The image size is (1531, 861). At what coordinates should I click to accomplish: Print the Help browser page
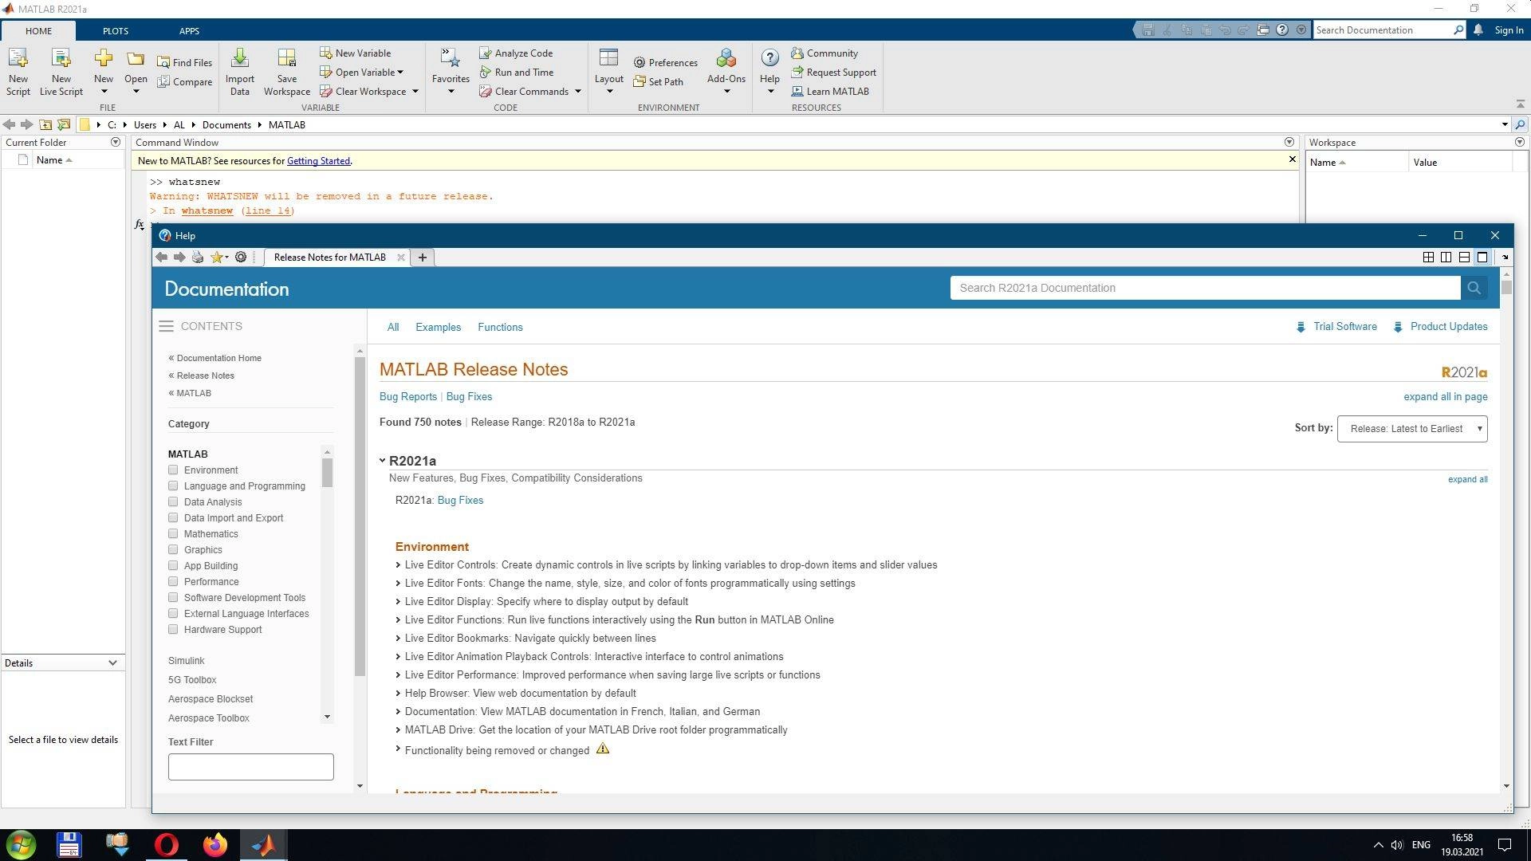point(198,257)
